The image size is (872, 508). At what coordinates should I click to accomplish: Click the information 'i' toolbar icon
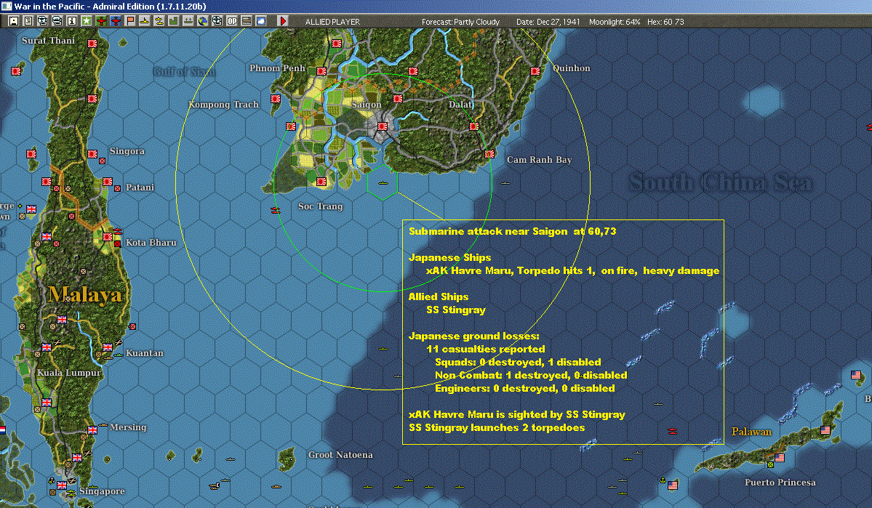coord(72,21)
